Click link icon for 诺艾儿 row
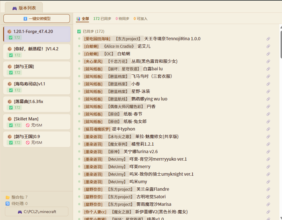282x220 pixels. tap(268, 46)
